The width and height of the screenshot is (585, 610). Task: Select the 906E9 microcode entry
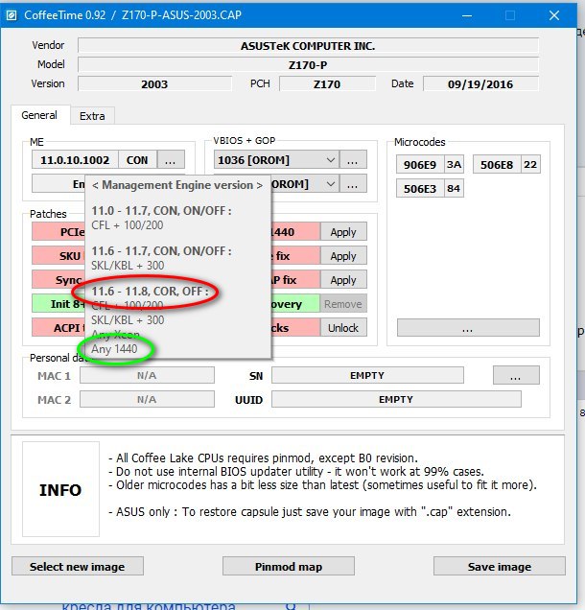[420, 165]
